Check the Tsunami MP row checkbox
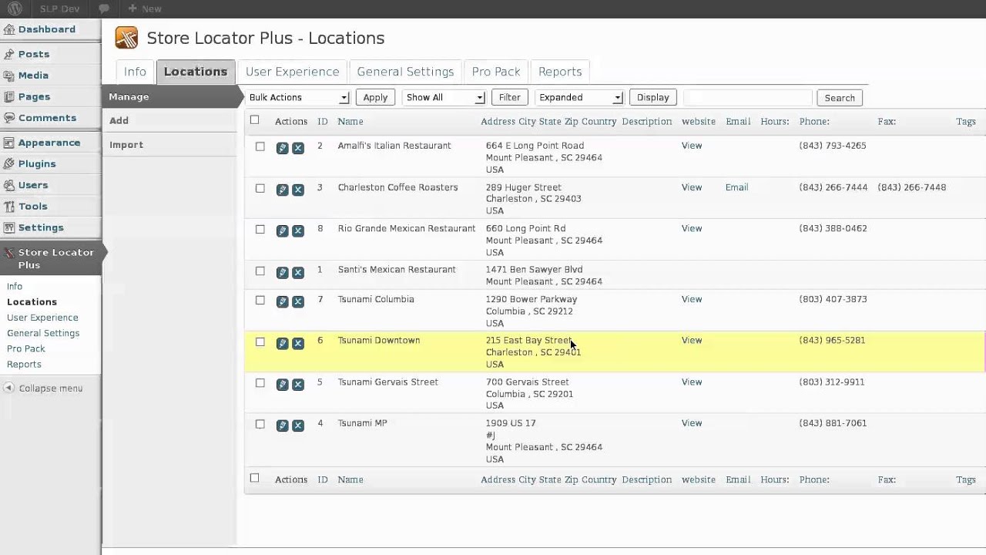This screenshot has height=555, width=986. pyautogui.click(x=260, y=424)
